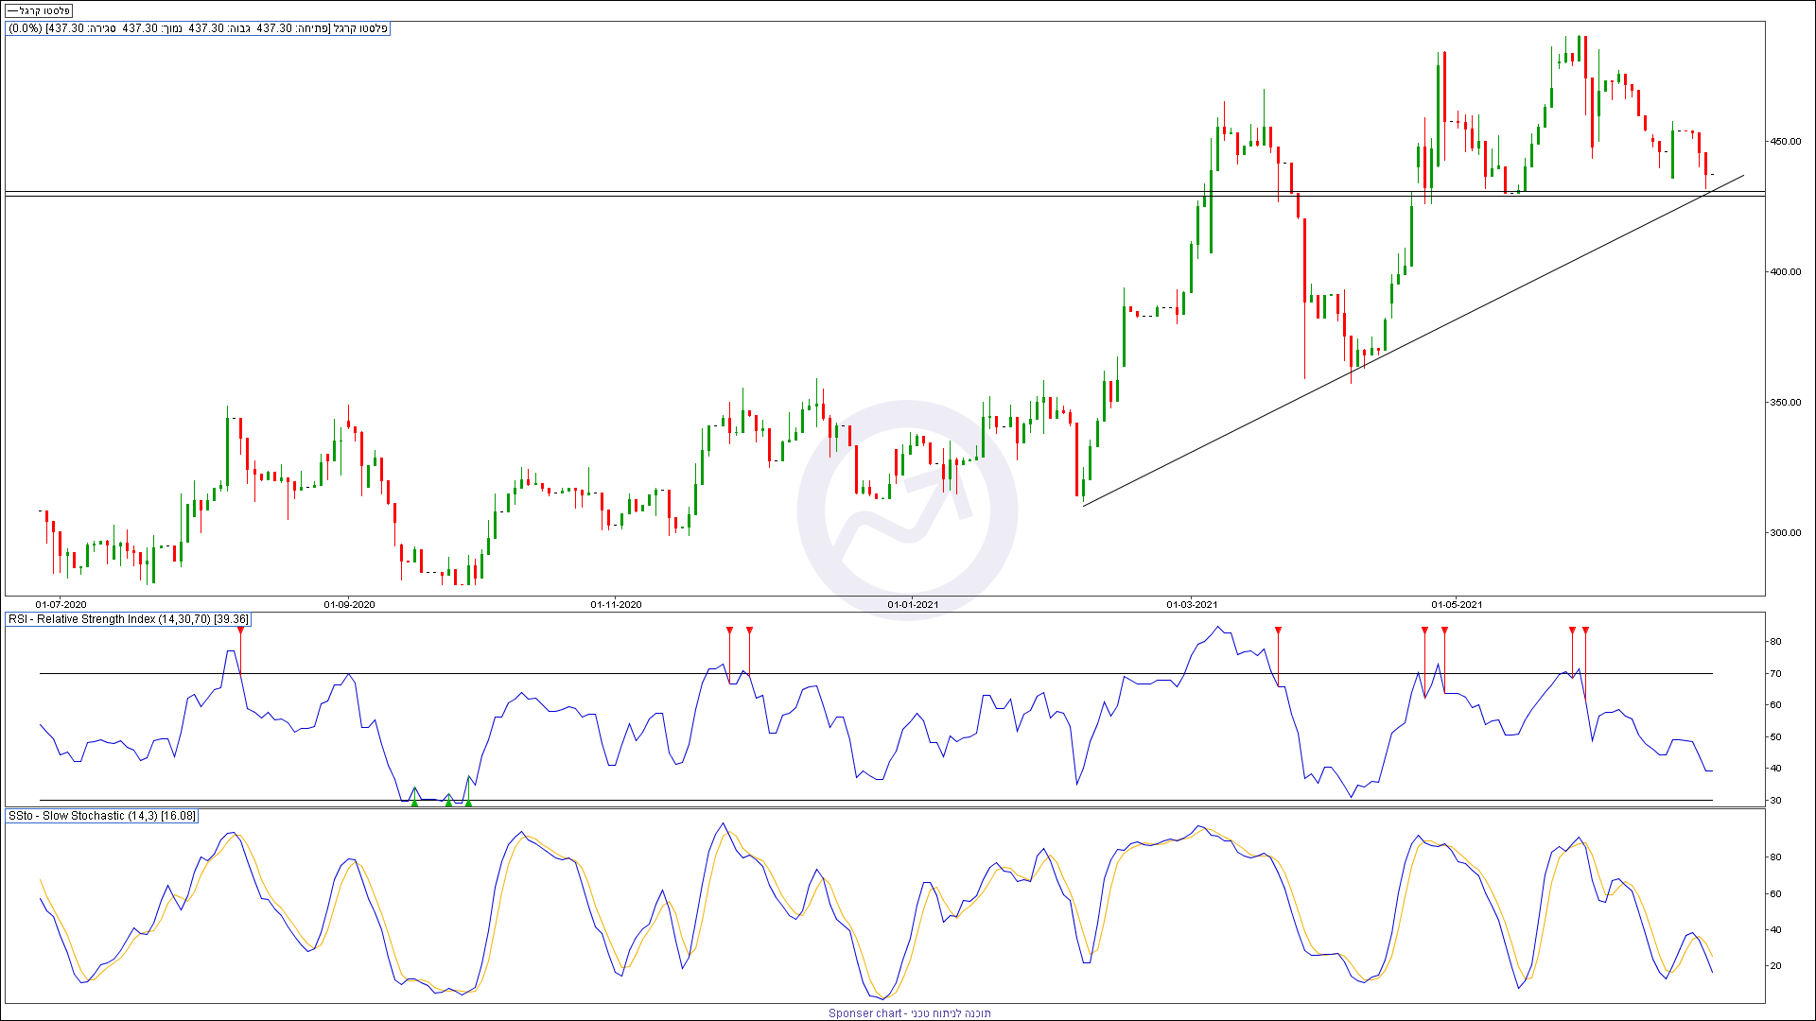Click the 01-05-2021 date axis label
This screenshot has height=1021, width=1816.
(1457, 604)
